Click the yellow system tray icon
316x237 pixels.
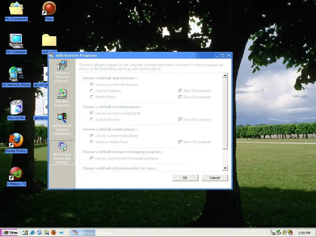click(x=284, y=233)
